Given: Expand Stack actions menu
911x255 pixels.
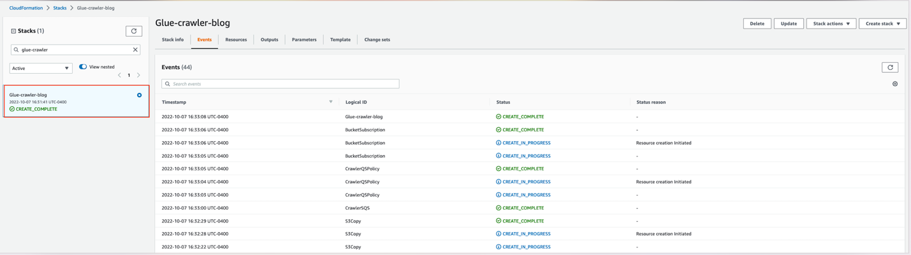Looking at the screenshot, I should coord(831,24).
